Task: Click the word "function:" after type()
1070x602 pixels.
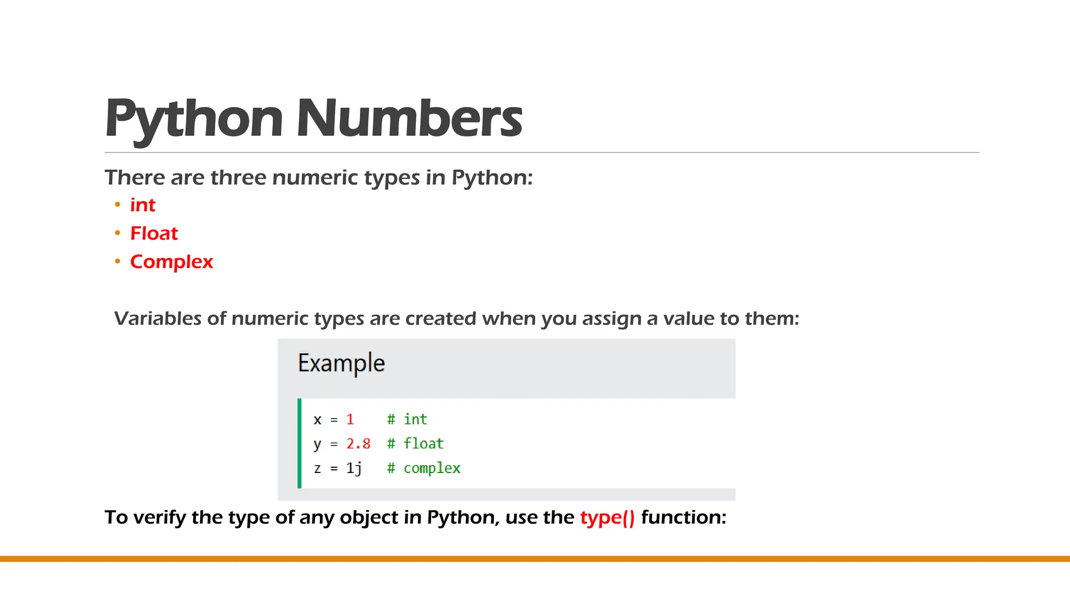Action: coord(683,517)
